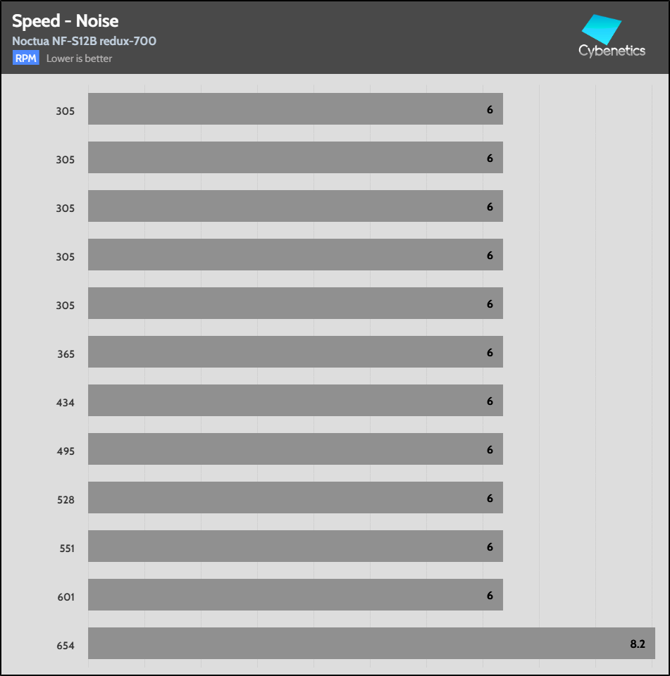Click the blue RPM badge
Viewport: 670px width, 676px height.
[x=25, y=58]
